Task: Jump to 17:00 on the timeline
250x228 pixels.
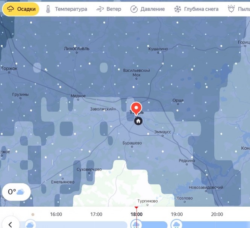Action: pyautogui.click(x=96, y=214)
